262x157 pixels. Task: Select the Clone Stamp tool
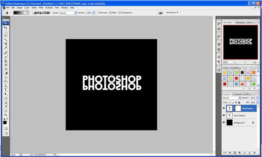pyautogui.click(x=6, y=61)
